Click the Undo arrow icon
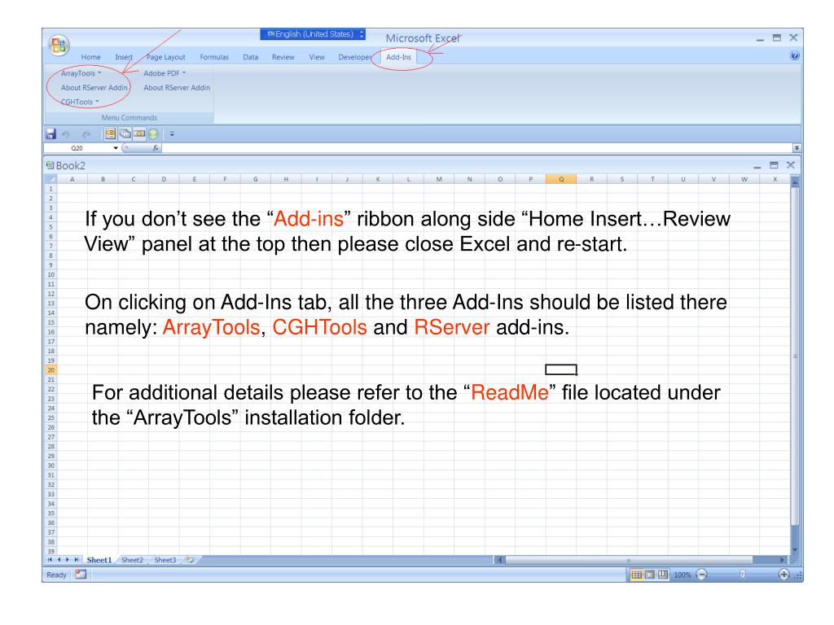834x625 pixels. click(x=66, y=134)
